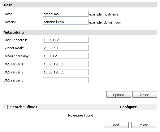The width and height of the screenshot is (160, 132).
Task: Click the DNS server 1 field
Action: point(66,64)
